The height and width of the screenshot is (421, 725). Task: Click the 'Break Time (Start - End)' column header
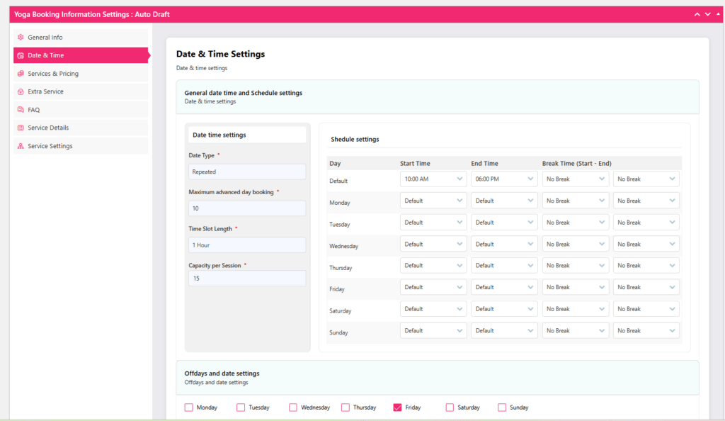[576, 163]
